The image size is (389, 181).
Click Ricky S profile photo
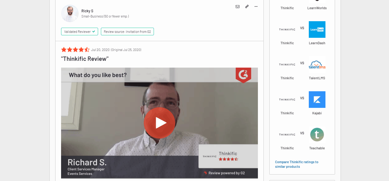click(70, 13)
